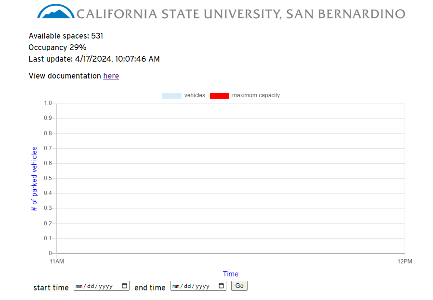The height and width of the screenshot is (300, 433).
Task: Click the Available spaces 531 text
Action: point(66,36)
